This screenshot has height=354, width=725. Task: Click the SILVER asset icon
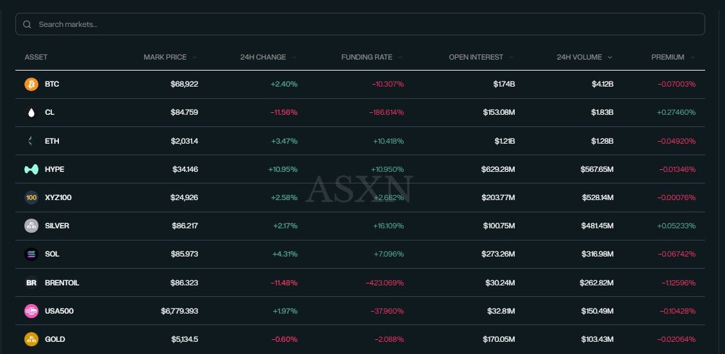tap(31, 226)
